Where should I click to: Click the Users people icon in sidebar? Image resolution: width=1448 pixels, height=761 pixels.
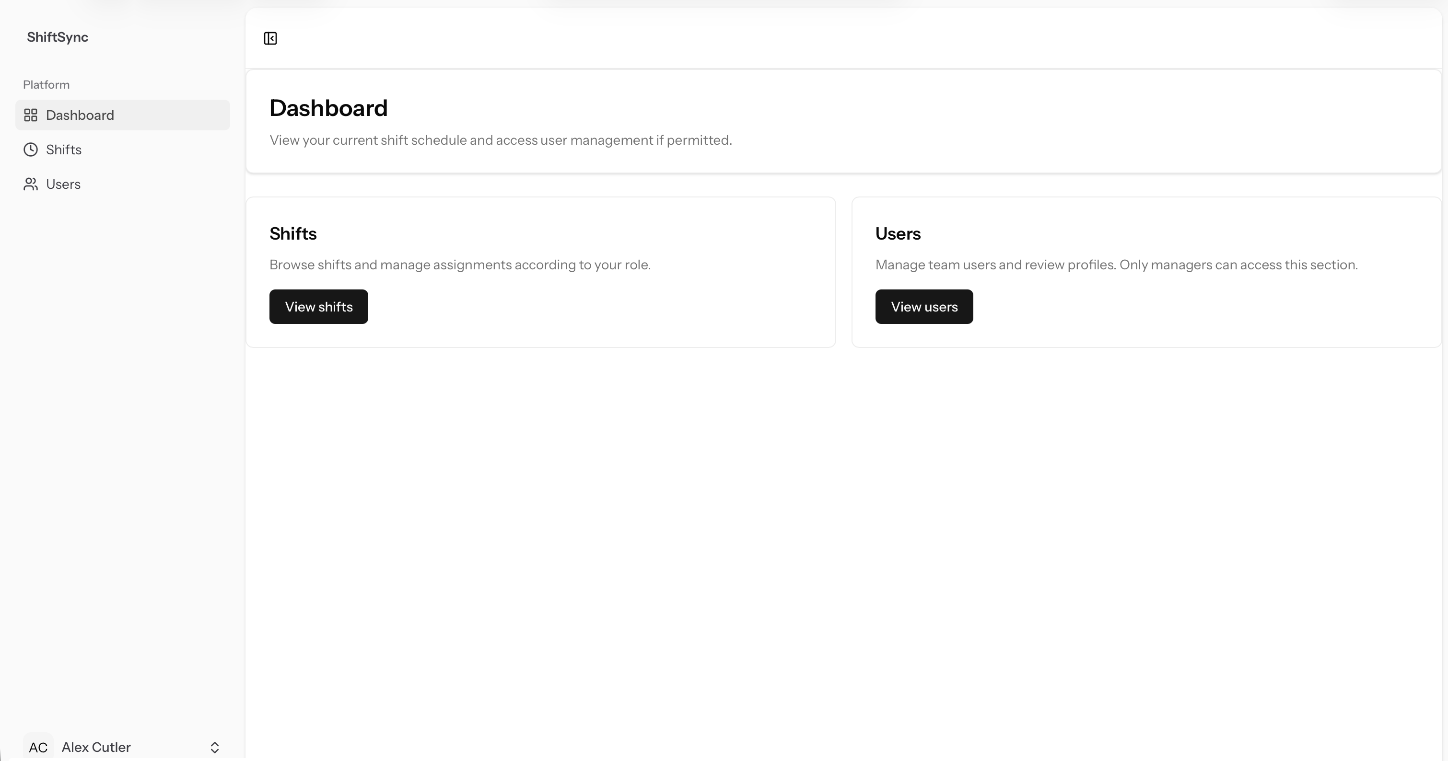point(30,184)
